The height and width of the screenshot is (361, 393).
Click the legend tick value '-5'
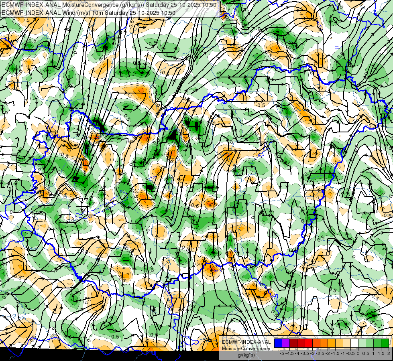coord(282,353)
